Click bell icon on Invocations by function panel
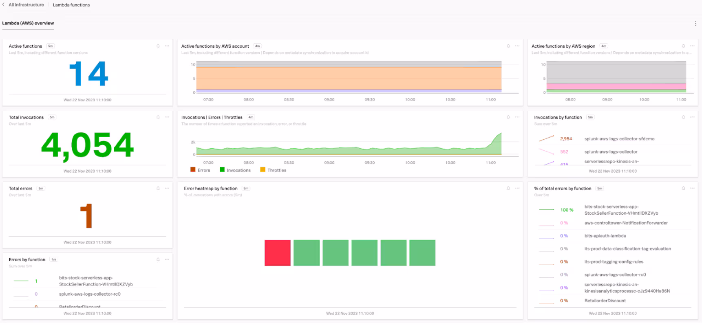The height and width of the screenshot is (325, 702). (684, 117)
